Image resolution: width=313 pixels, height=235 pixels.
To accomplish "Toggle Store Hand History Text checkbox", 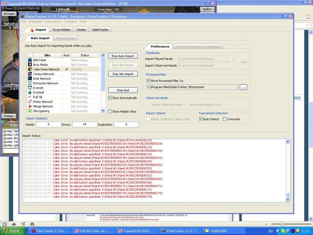I will coord(187,104).
